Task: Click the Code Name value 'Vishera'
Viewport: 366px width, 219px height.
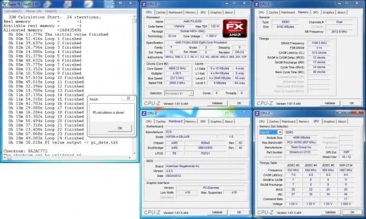Action: coord(179,26)
